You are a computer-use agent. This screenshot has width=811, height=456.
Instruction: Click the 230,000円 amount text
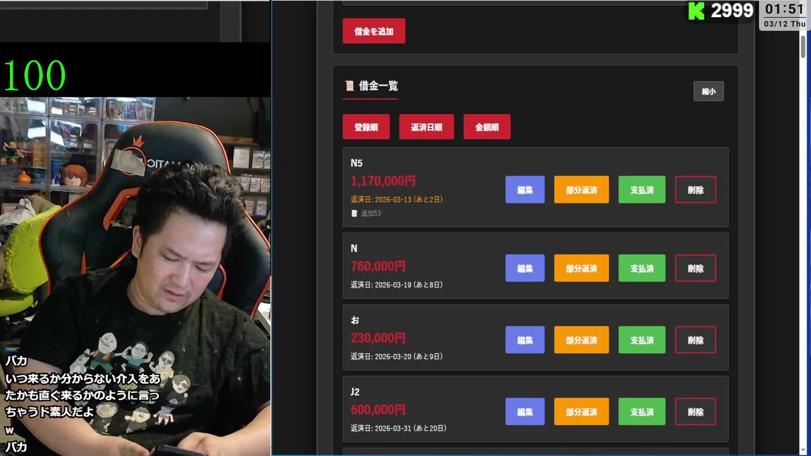coord(378,338)
